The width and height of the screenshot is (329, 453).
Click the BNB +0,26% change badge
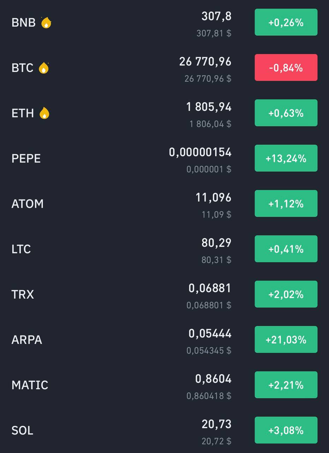(x=286, y=22)
